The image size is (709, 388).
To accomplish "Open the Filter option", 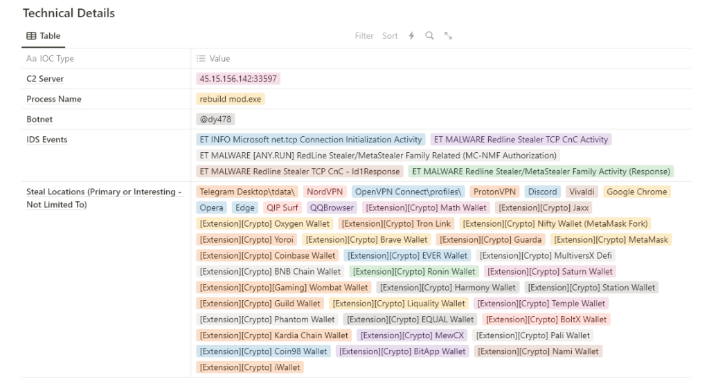I will 364,36.
